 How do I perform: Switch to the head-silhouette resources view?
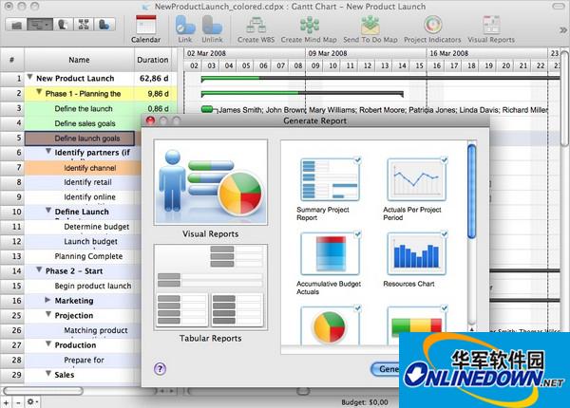[x=63, y=25]
